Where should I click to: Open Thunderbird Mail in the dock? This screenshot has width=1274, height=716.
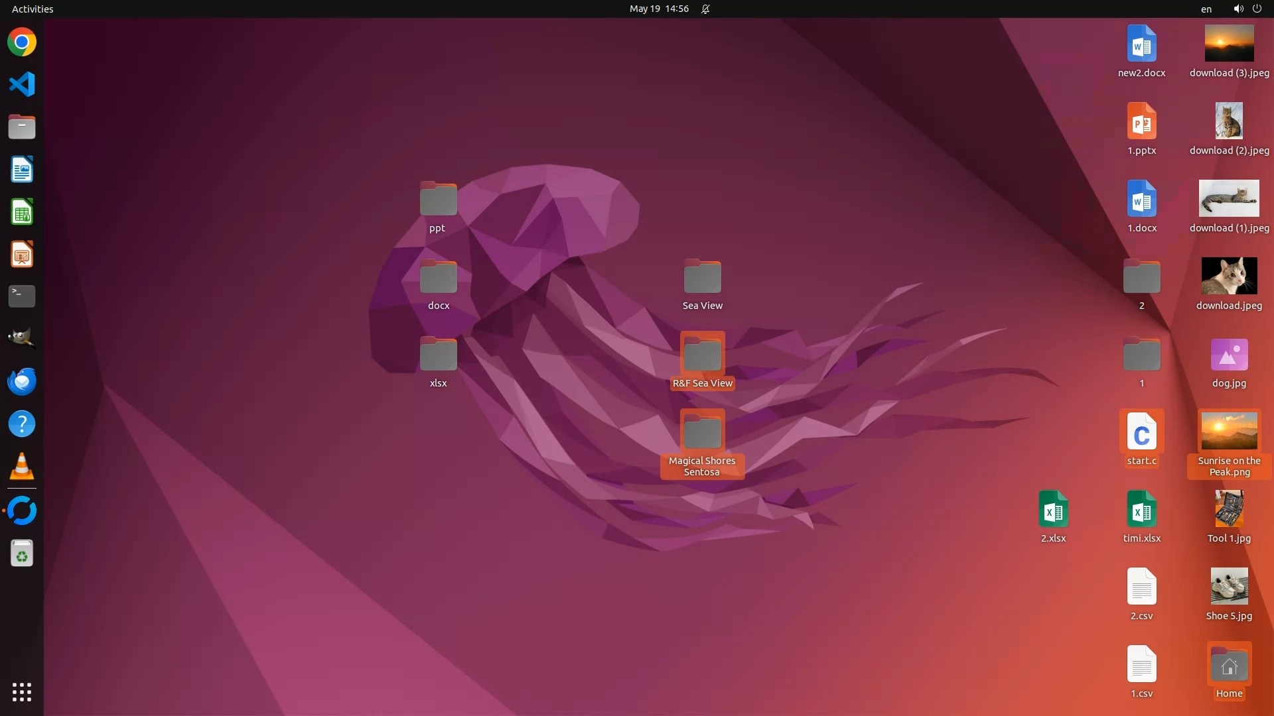(x=22, y=381)
